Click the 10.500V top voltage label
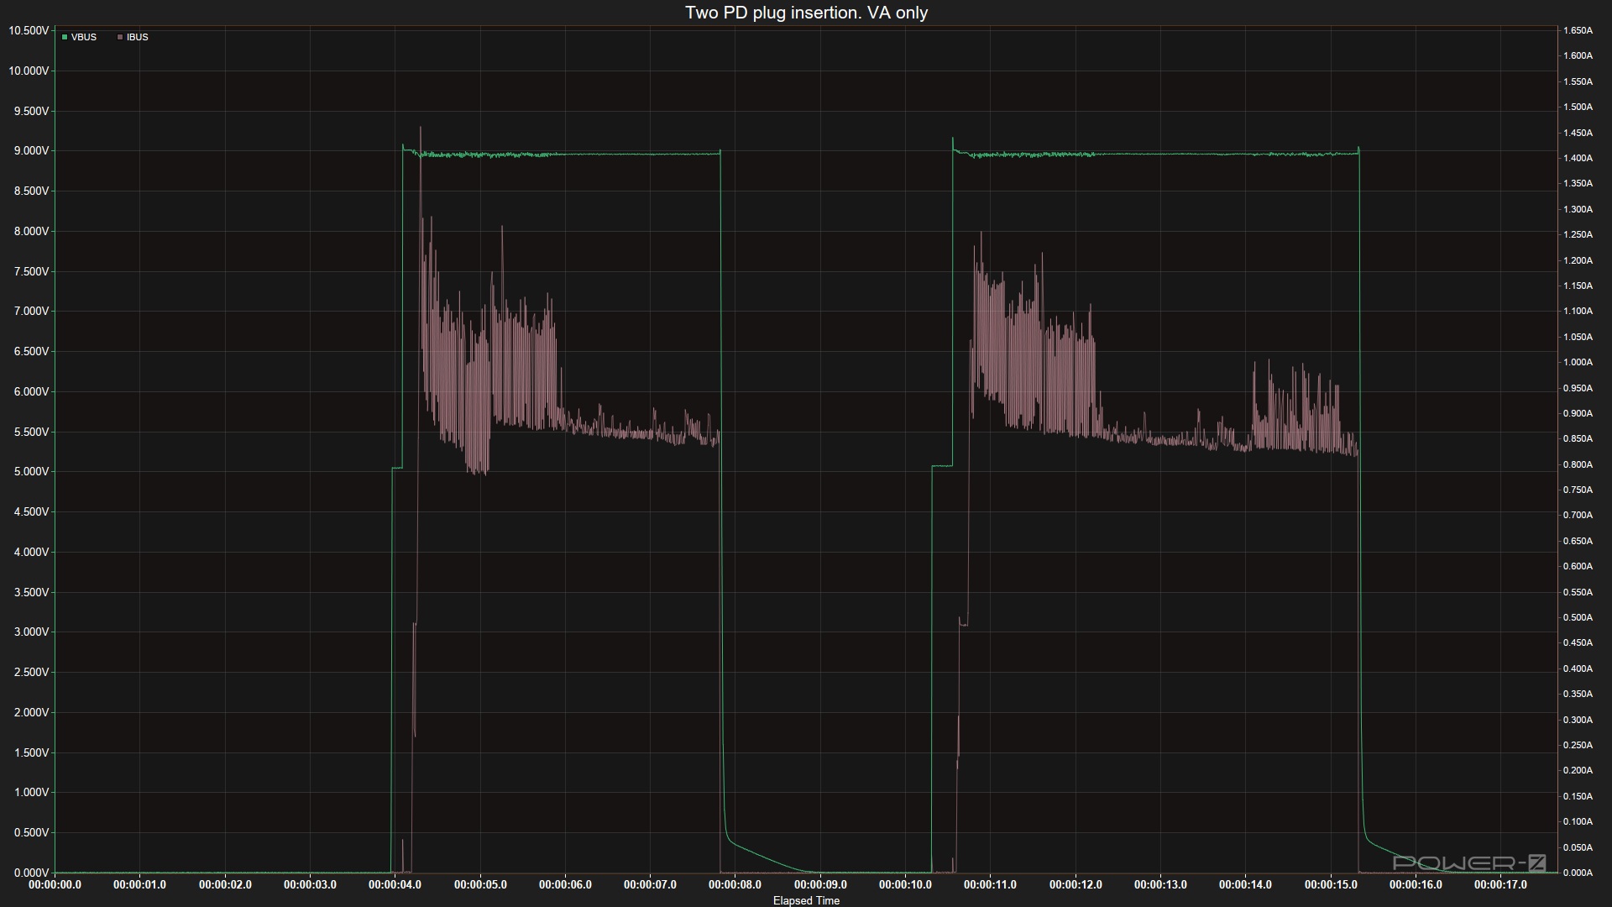Image resolution: width=1612 pixels, height=907 pixels. coord(29,30)
